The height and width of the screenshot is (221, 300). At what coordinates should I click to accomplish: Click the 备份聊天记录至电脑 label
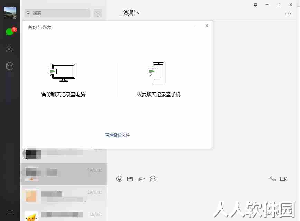[x=63, y=94]
